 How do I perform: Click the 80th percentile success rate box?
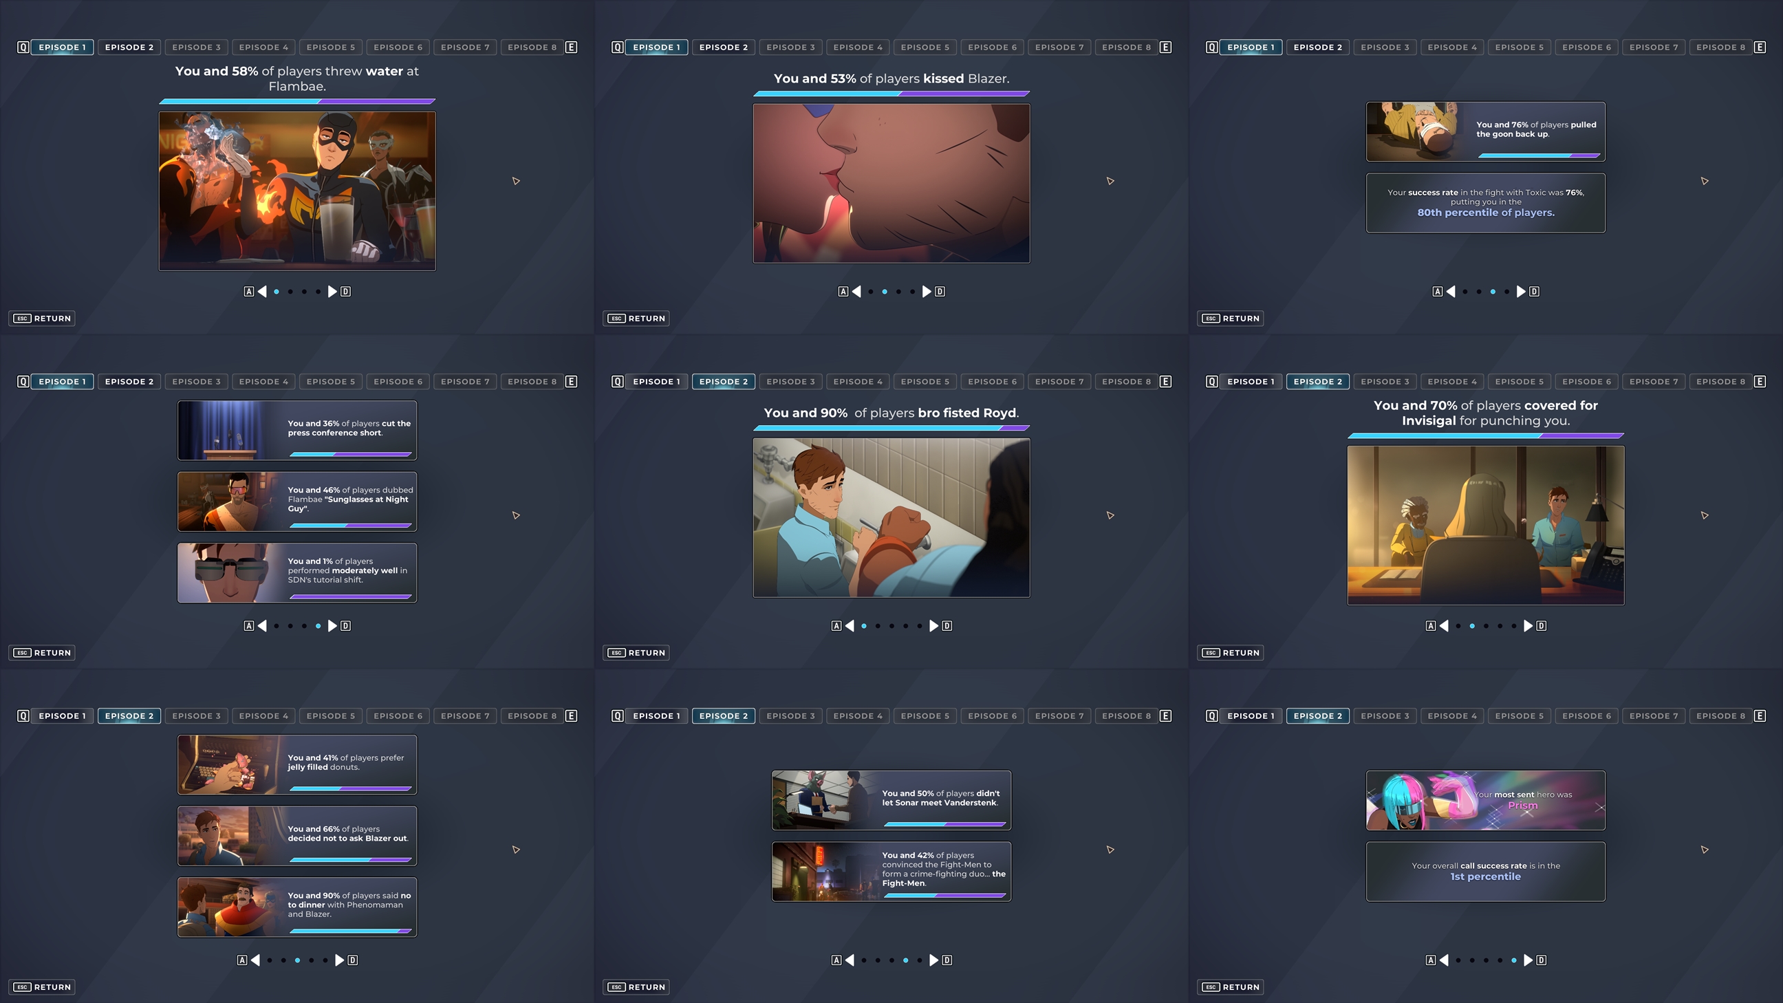[1485, 203]
